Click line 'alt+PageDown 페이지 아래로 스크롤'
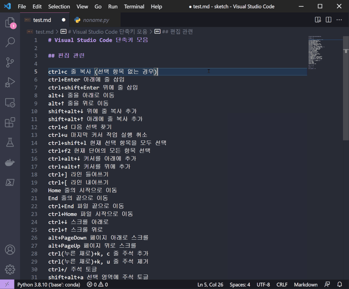Image resolution: width=349 pixels, height=289 pixels. [x=99, y=238]
